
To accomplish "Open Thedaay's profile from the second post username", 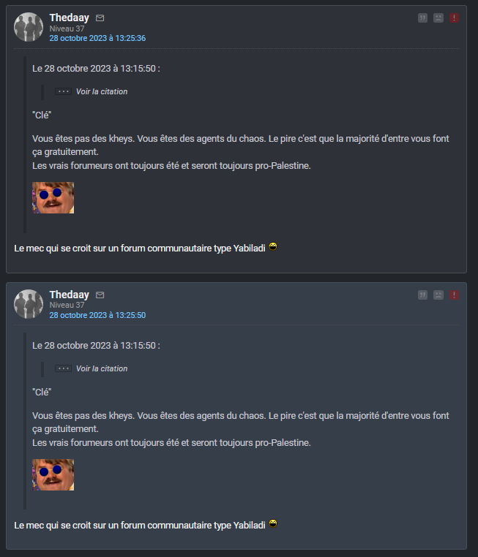I will pyautogui.click(x=69, y=294).
